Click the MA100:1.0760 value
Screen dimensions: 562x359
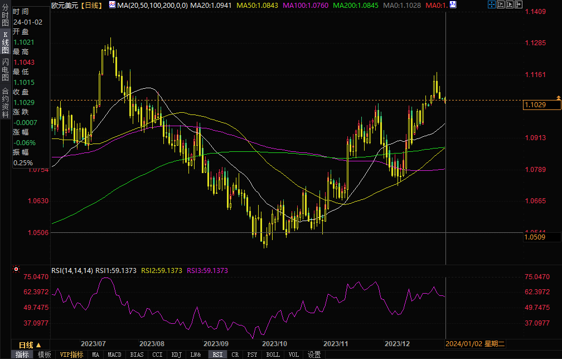(x=306, y=5)
